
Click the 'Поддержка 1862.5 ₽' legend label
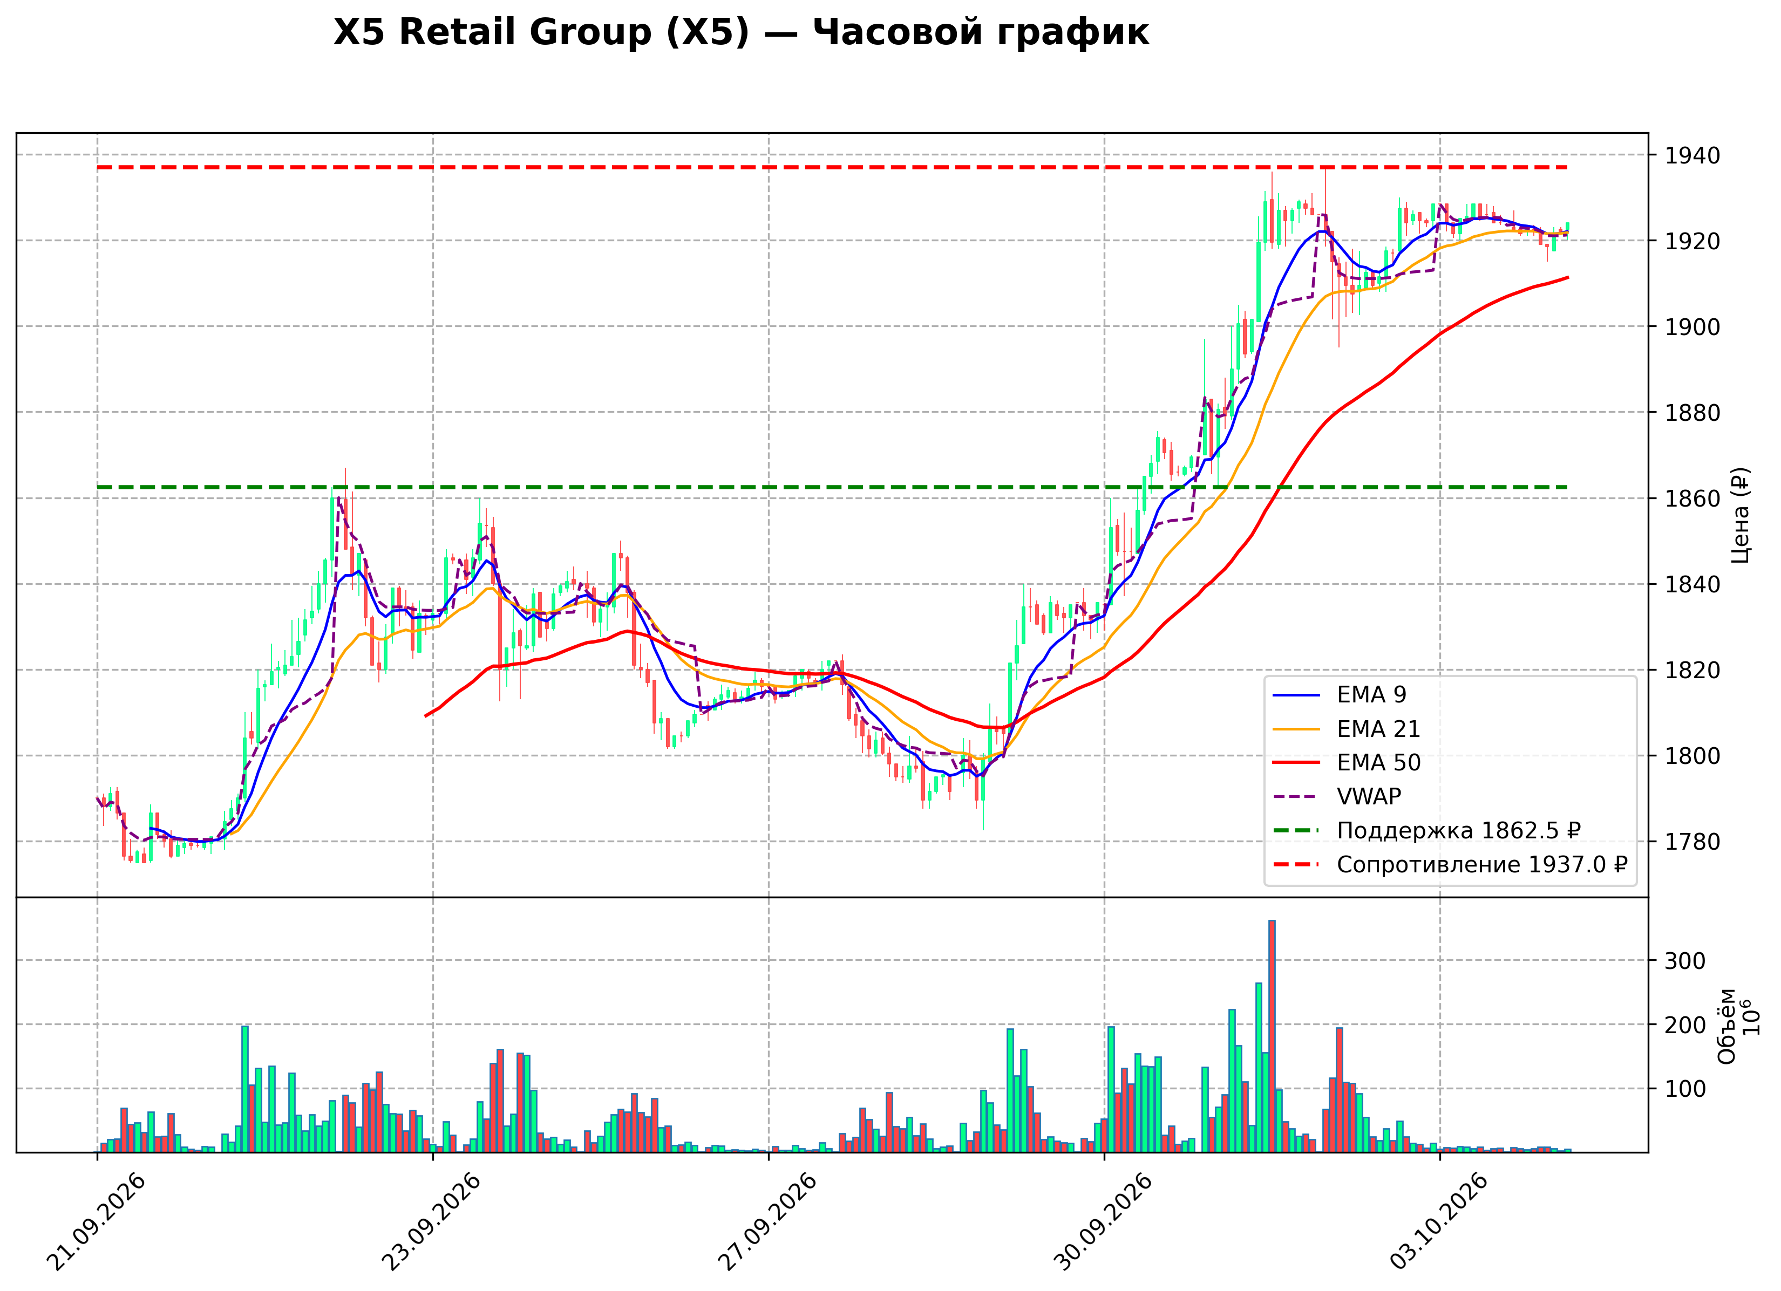point(1459,830)
